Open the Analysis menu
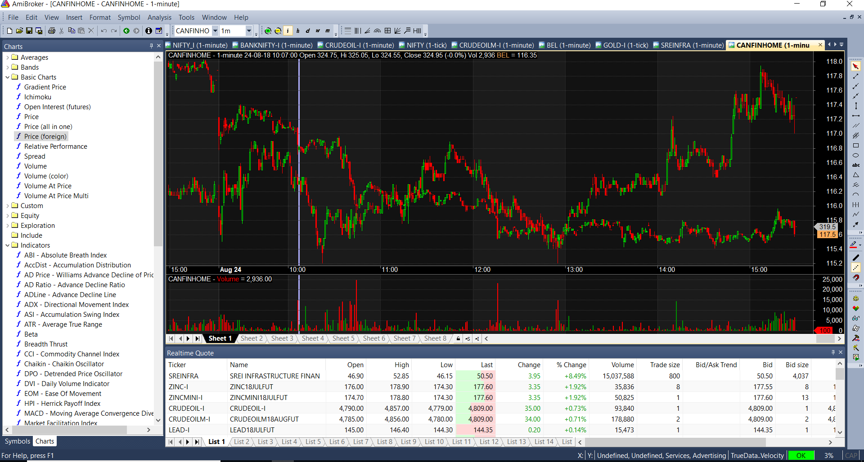864x462 pixels. pyautogui.click(x=159, y=18)
